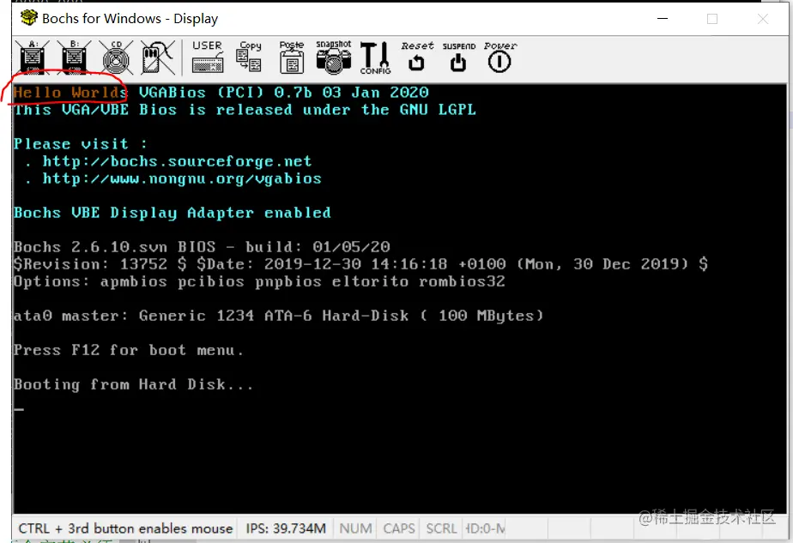The width and height of the screenshot is (793, 543).
Task: Click 'Booting from Hard Disk...' text
Action: coord(134,385)
